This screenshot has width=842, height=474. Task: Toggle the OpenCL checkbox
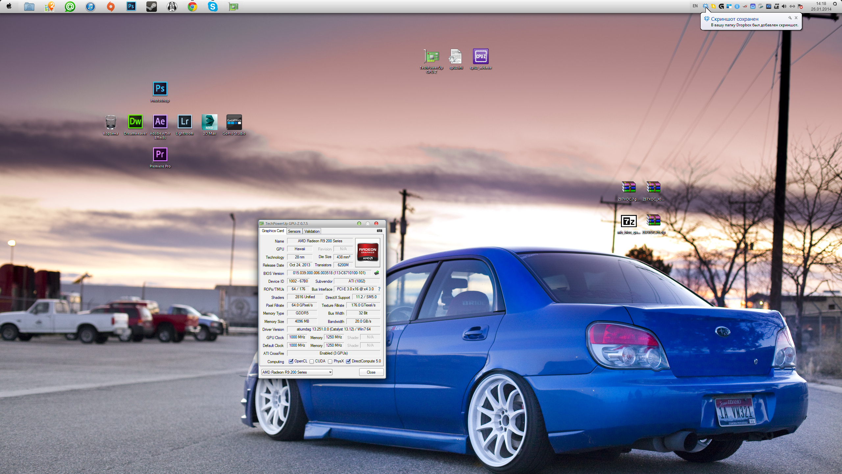pyautogui.click(x=291, y=361)
